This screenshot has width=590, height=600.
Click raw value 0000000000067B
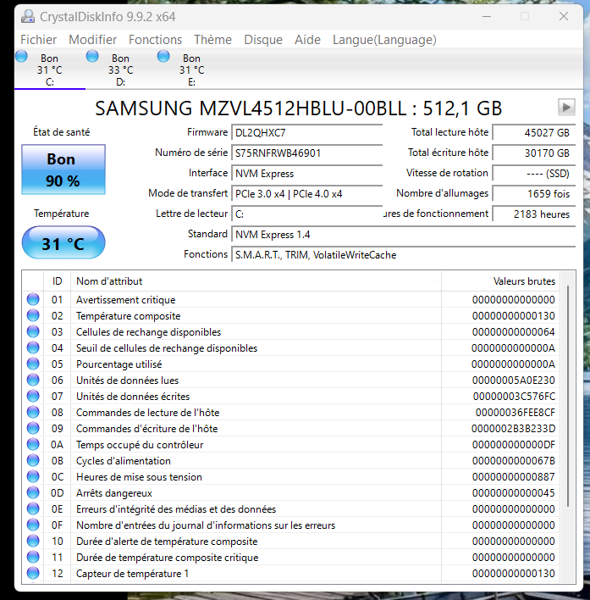click(513, 461)
